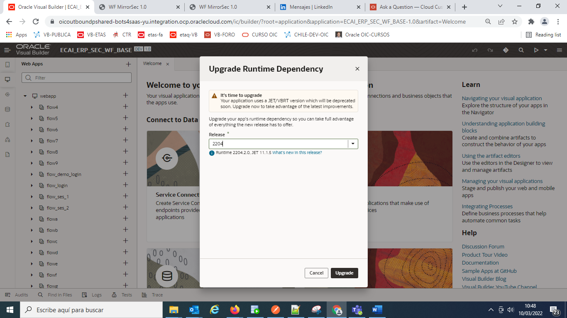
Task: Expand the flow6 node
Action: click(32, 130)
